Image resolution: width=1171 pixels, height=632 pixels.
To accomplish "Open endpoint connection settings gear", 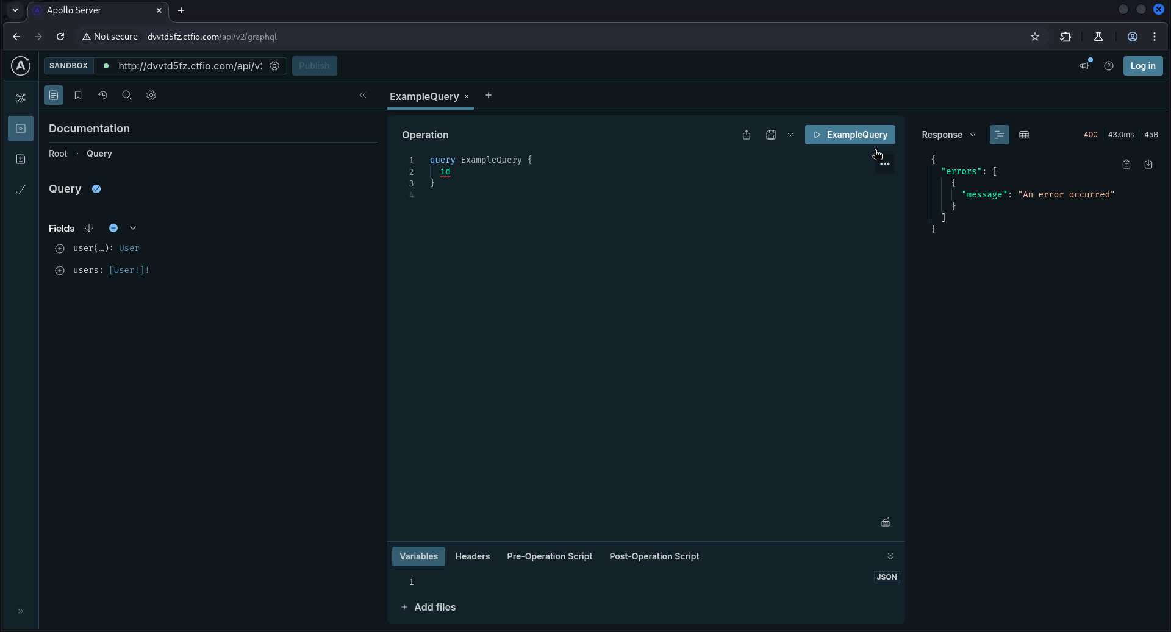I will pos(274,66).
